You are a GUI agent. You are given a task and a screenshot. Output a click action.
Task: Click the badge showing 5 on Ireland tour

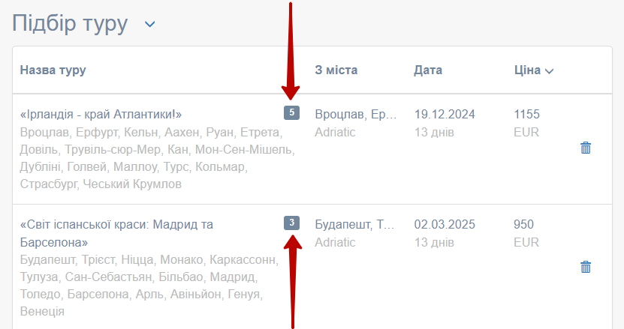tap(291, 113)
